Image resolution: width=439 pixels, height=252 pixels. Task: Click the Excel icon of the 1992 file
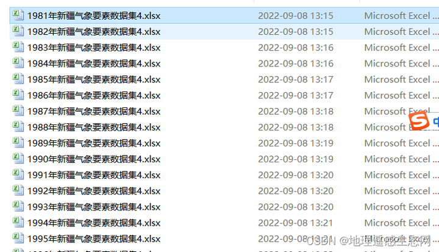coord(18,190)
